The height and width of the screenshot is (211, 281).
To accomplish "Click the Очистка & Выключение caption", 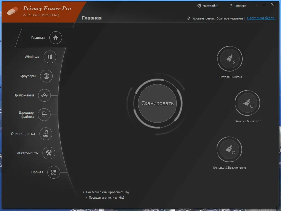I will tap(229, 168).
